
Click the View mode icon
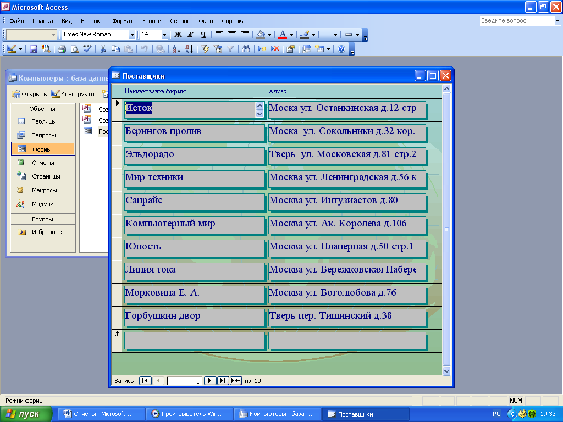pyautogui.click(x=12, y=49)
